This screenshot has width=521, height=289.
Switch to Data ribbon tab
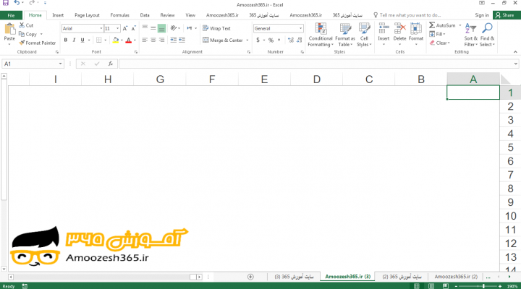pos(145,15)
